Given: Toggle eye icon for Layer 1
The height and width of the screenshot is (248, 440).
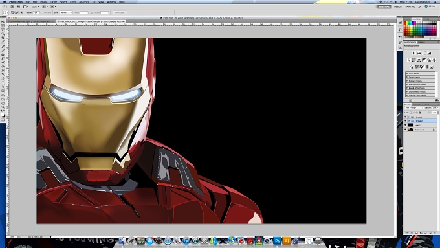Looking at the screenshot, I should [x=405, y=125].
